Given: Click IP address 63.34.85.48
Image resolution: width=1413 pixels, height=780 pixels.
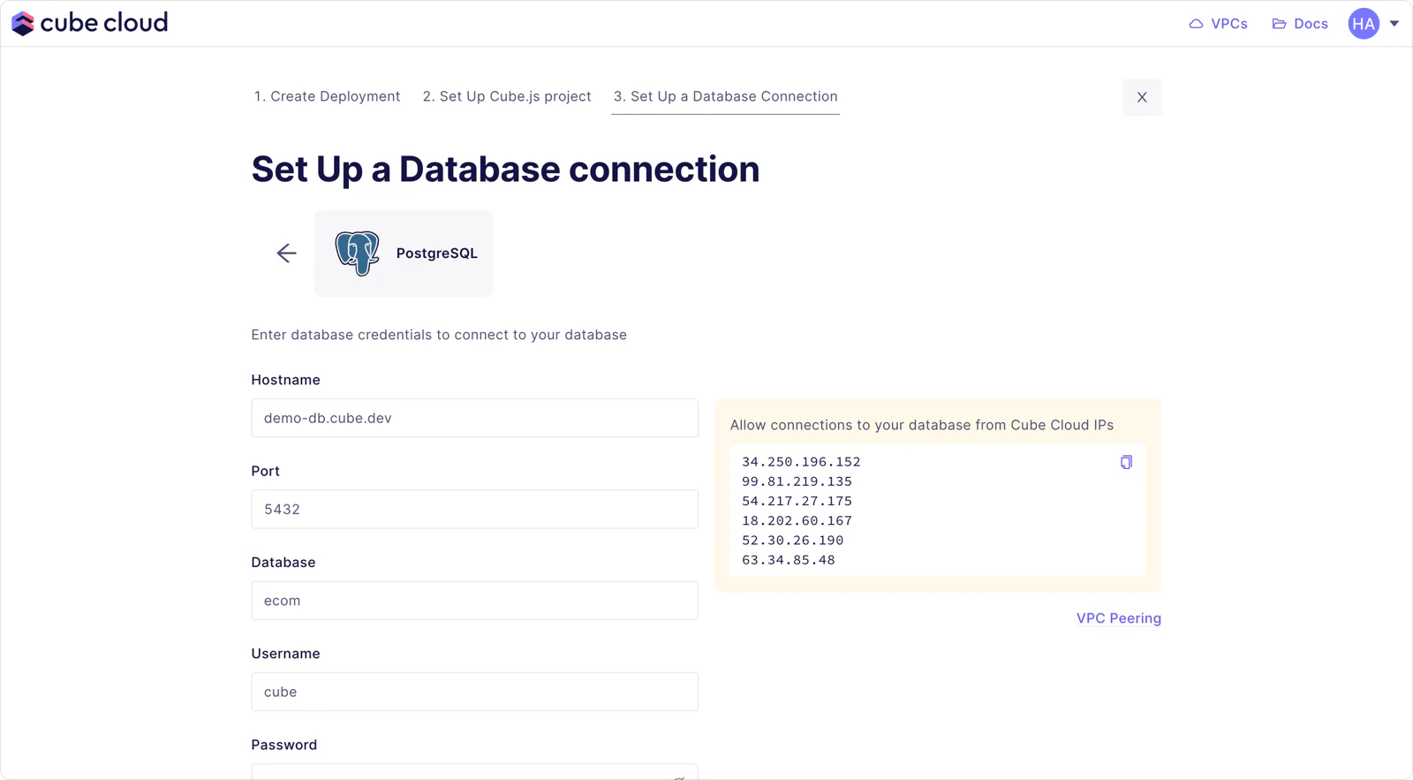Looking at the screenshot, I should tap(788, 560).
